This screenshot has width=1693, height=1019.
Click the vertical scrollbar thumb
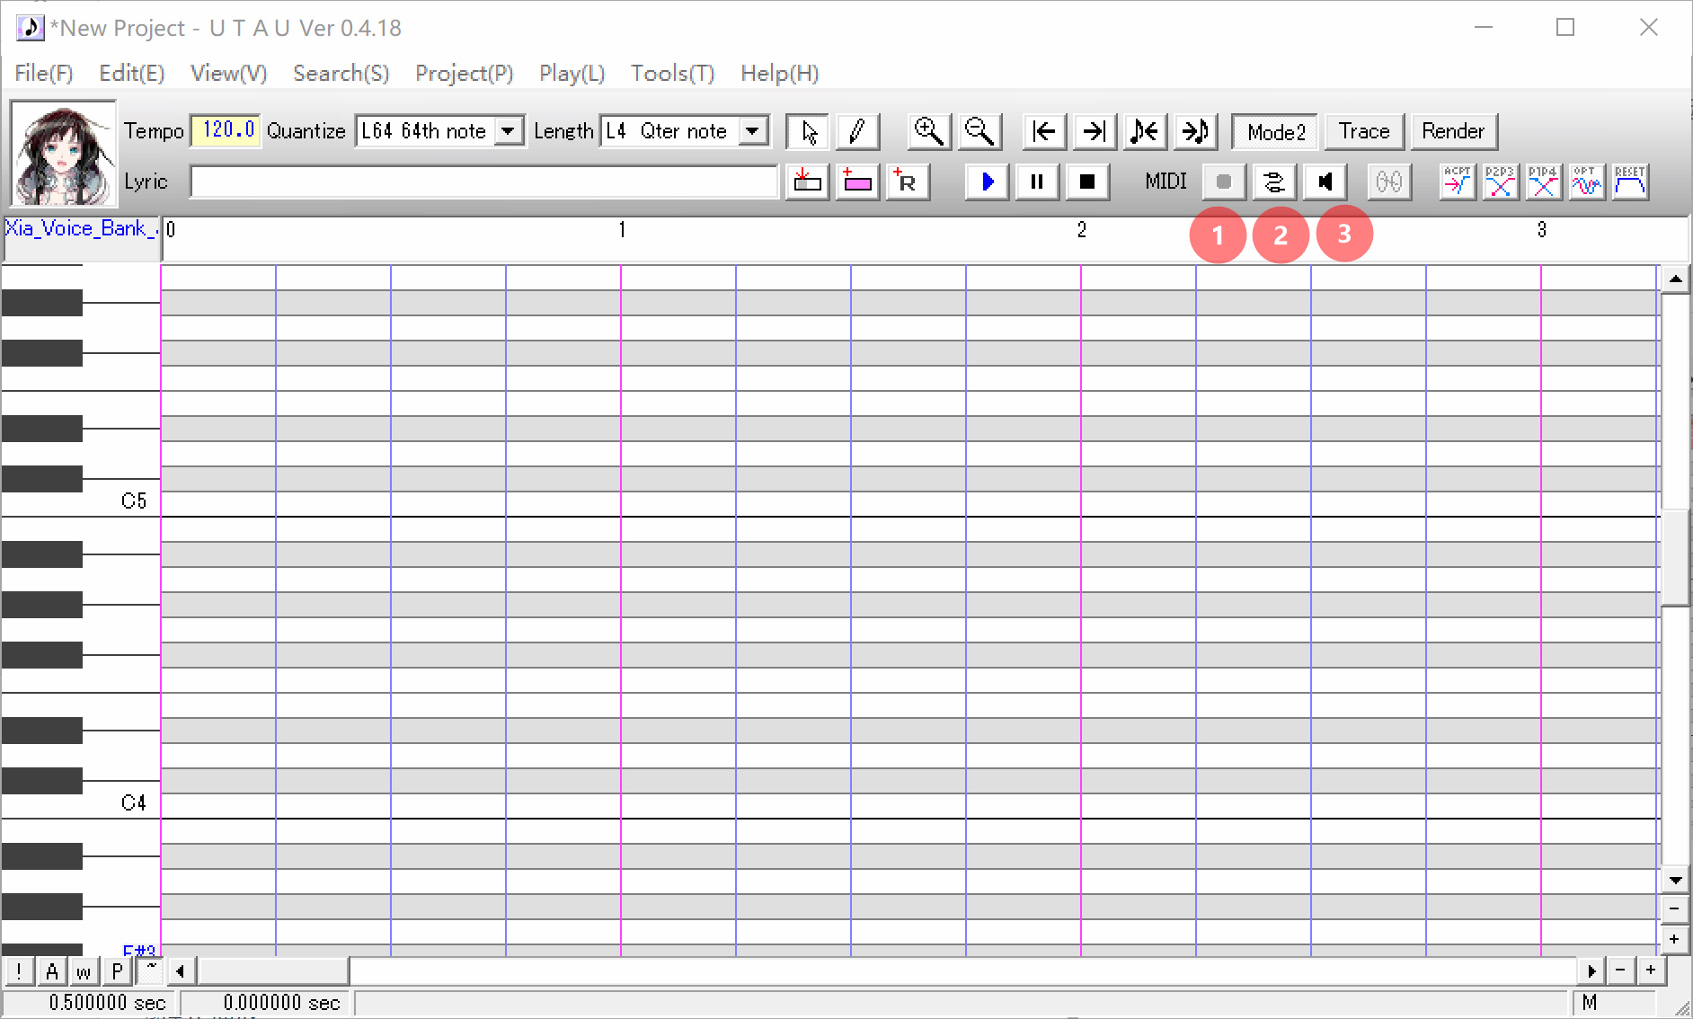point(1675,558)
